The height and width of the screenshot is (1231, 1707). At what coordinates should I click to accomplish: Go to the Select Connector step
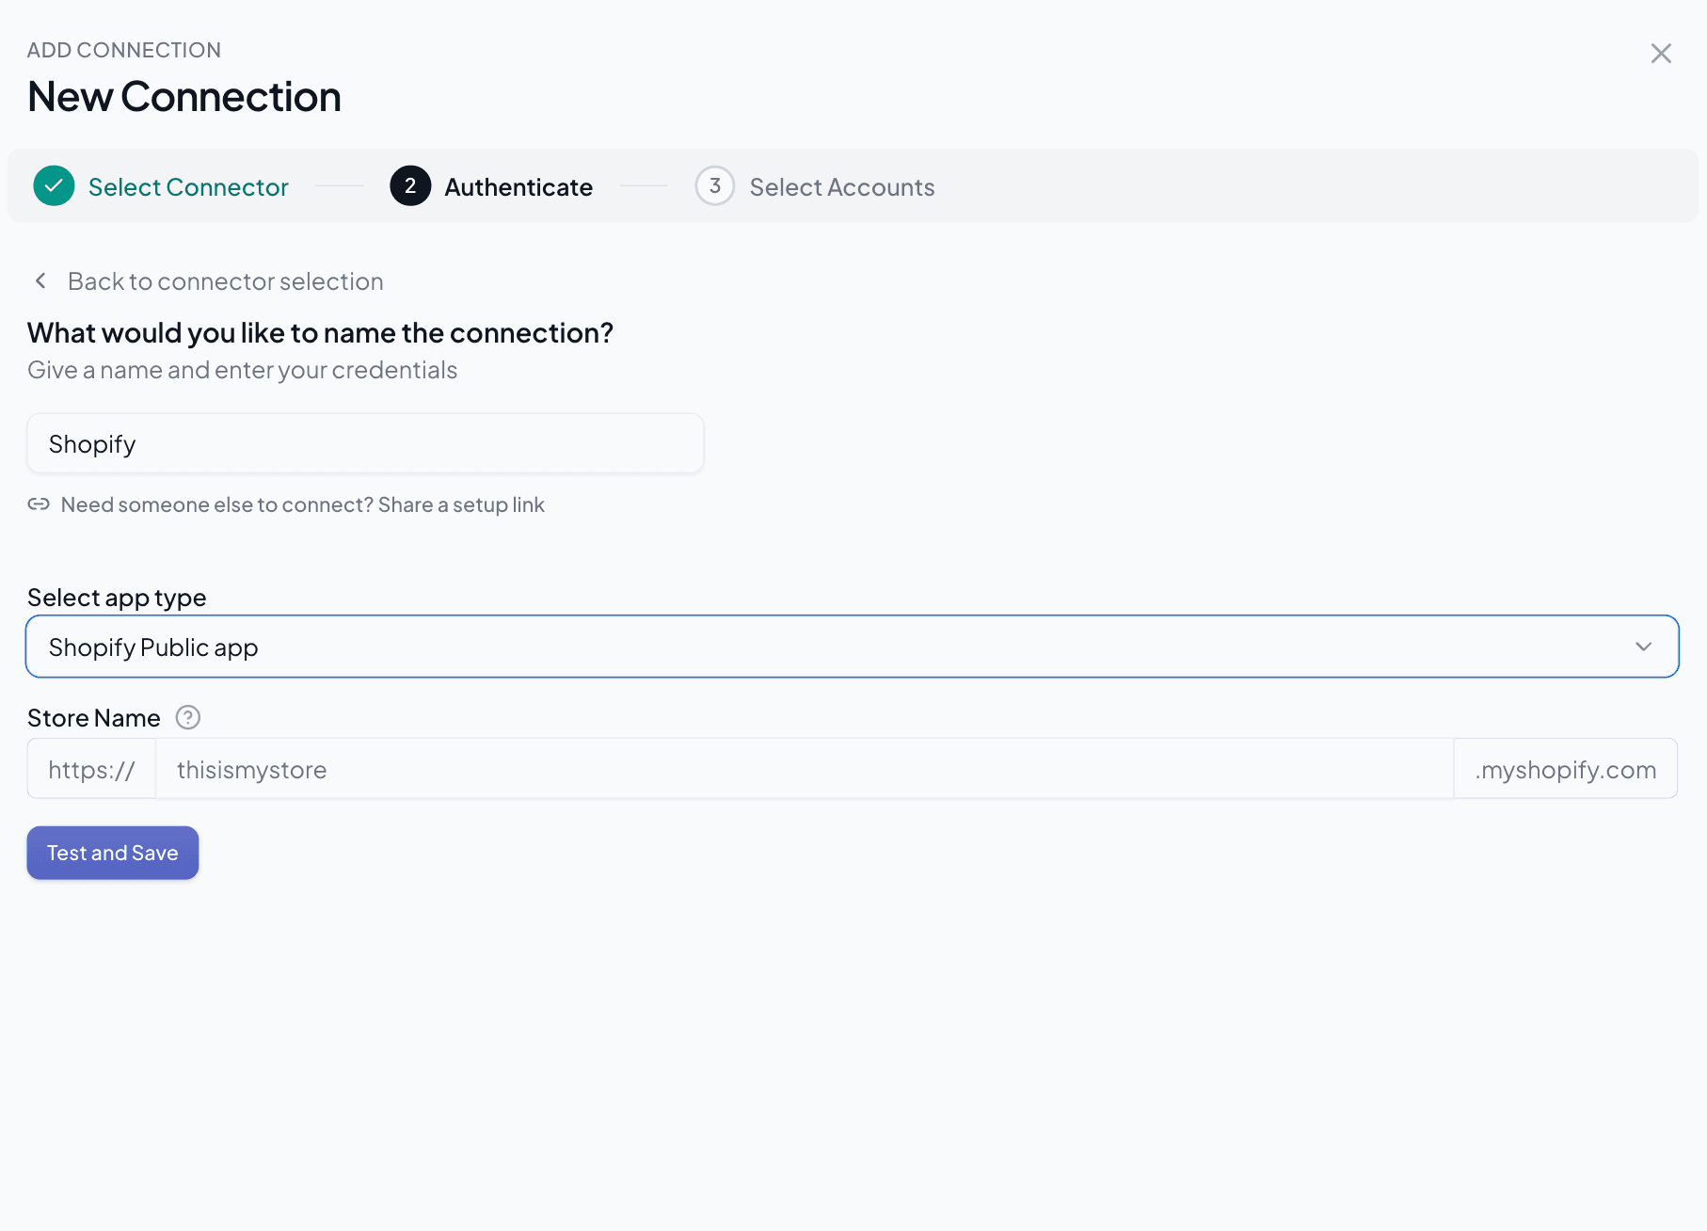pyautogui.click(x=188, y=187)
